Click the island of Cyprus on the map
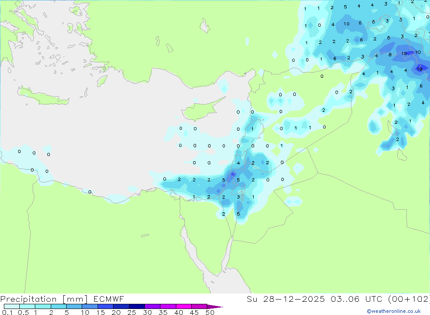The height and width of the screenshot is (315, 430). click(x=201, y=110)
